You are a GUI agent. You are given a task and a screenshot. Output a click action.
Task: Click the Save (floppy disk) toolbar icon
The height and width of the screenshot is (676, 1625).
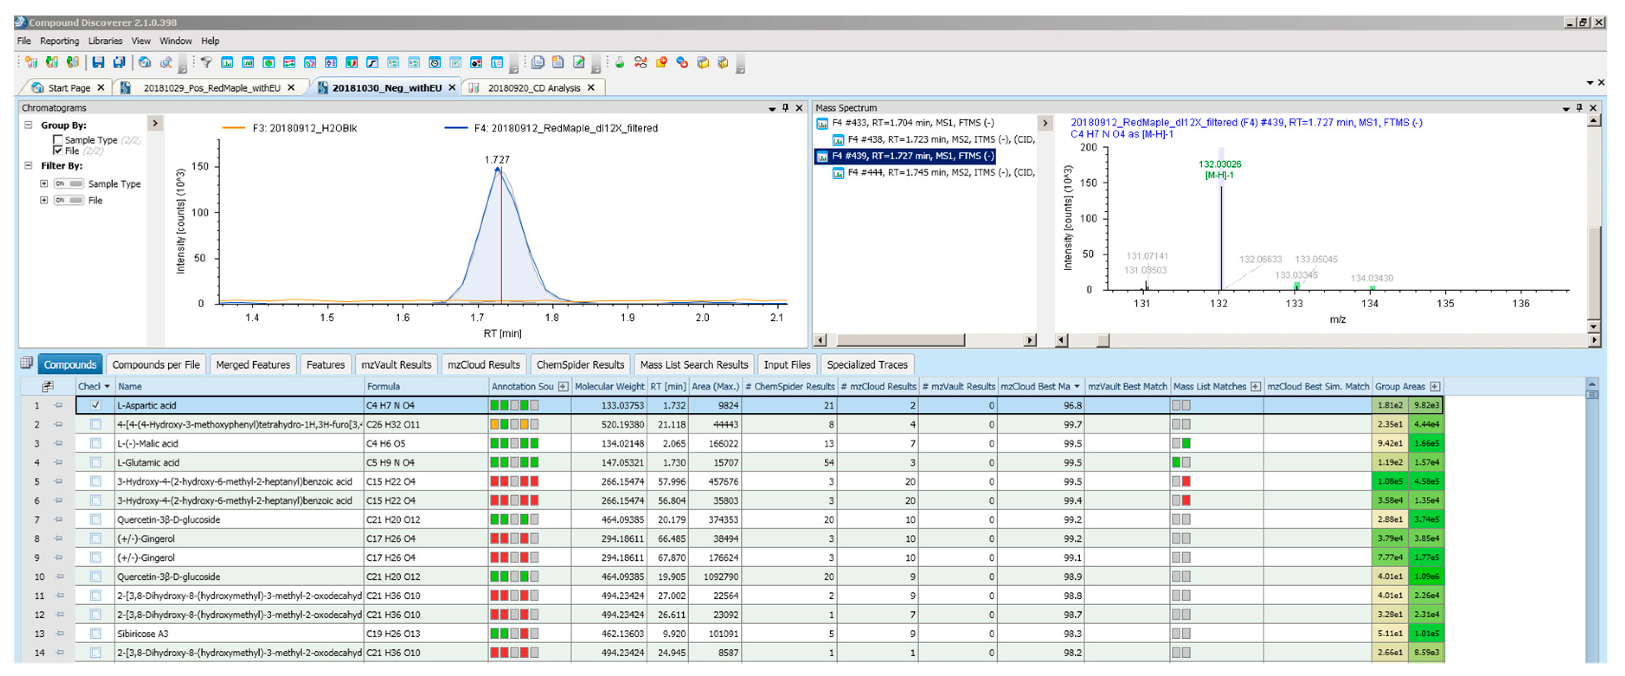tap(98, 62)
